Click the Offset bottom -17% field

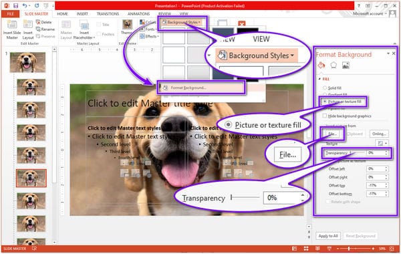375,194
